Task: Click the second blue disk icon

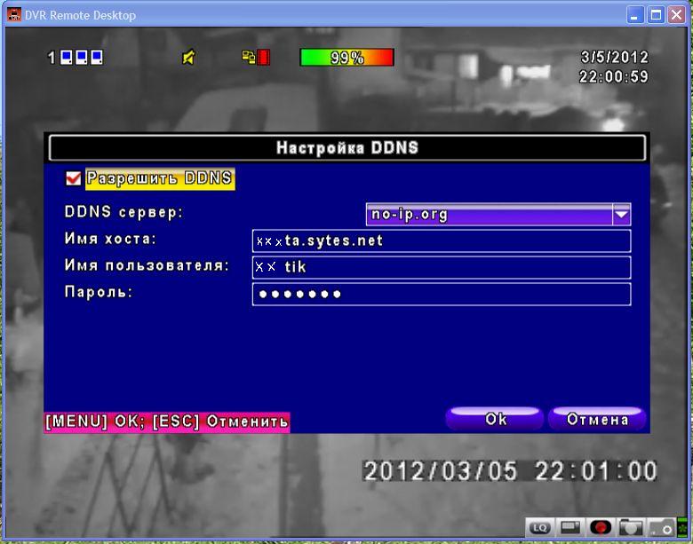Action: [x=82, y=57]
